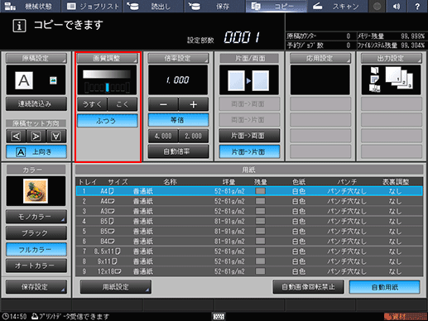
Task: Click the clock icon showing 14:50
Action: [x=5, y=316]
